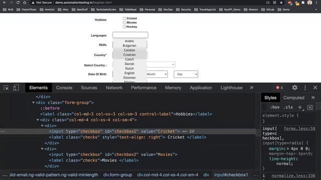Viewport: 321px width, 180px height.
Task: Open the Chrome extensions puzzle icon
Action: pos(303,2)
